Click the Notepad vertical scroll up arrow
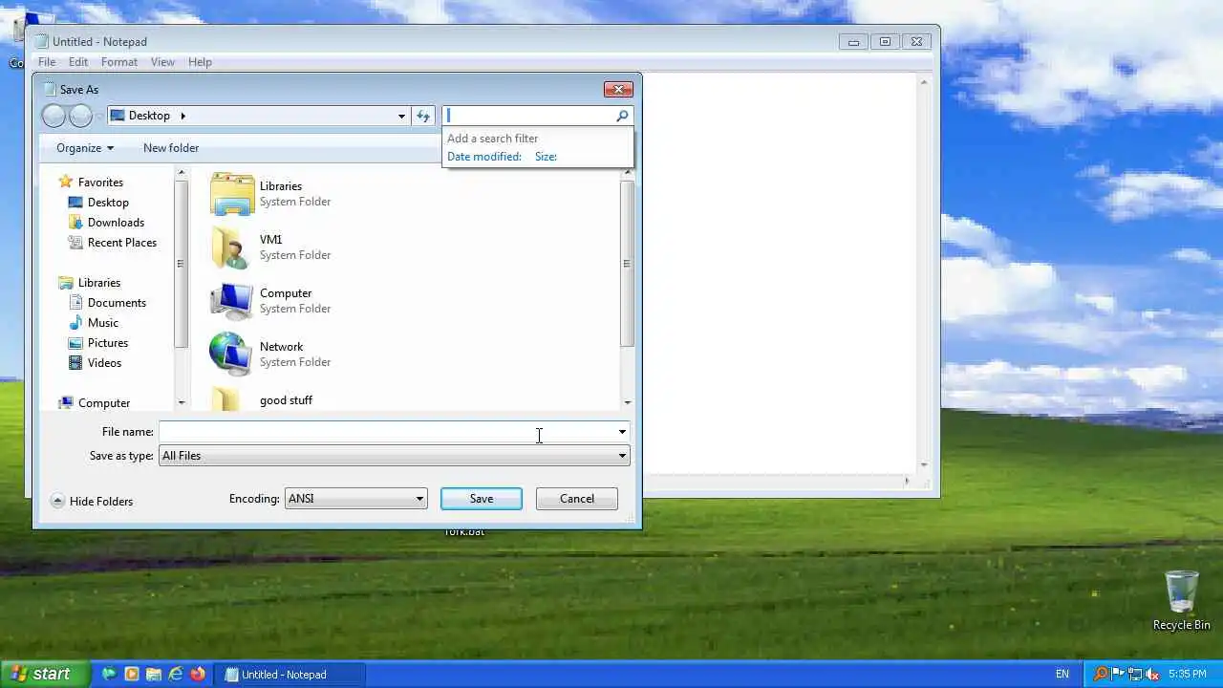Viewport: 1223px width, 688px height. (923, 83)
